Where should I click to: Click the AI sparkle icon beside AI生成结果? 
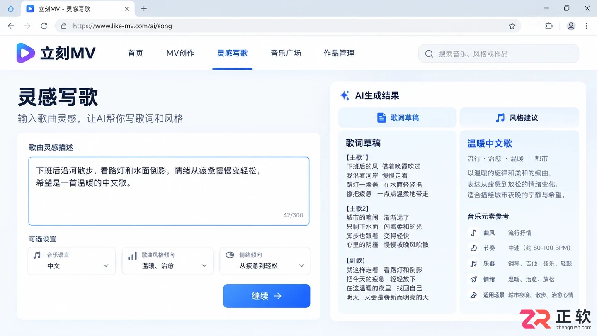pyautogui.click(x=345, y=95)
